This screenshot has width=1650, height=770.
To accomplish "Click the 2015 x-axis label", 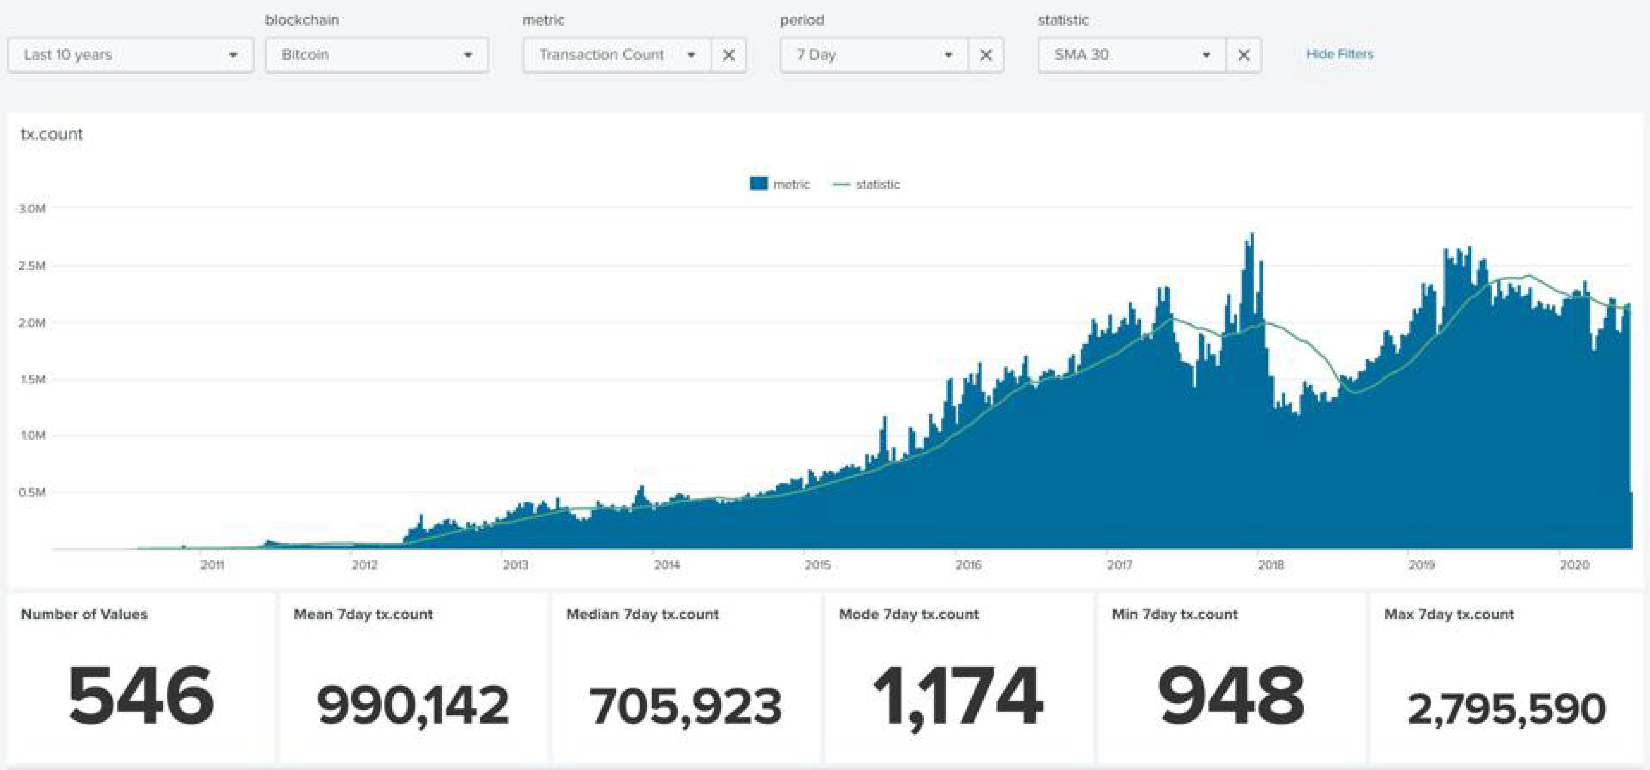I will [818, 565].
